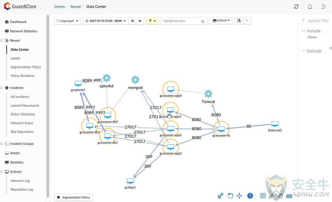Select the gcecomm-db2 asset node

(x=108, y=115)
